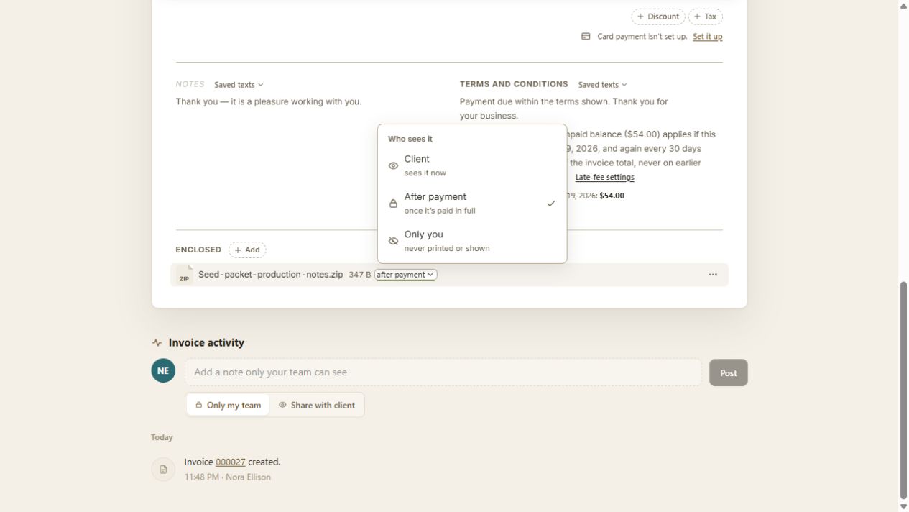Click the Invoice activity heading

coord(206,343)
